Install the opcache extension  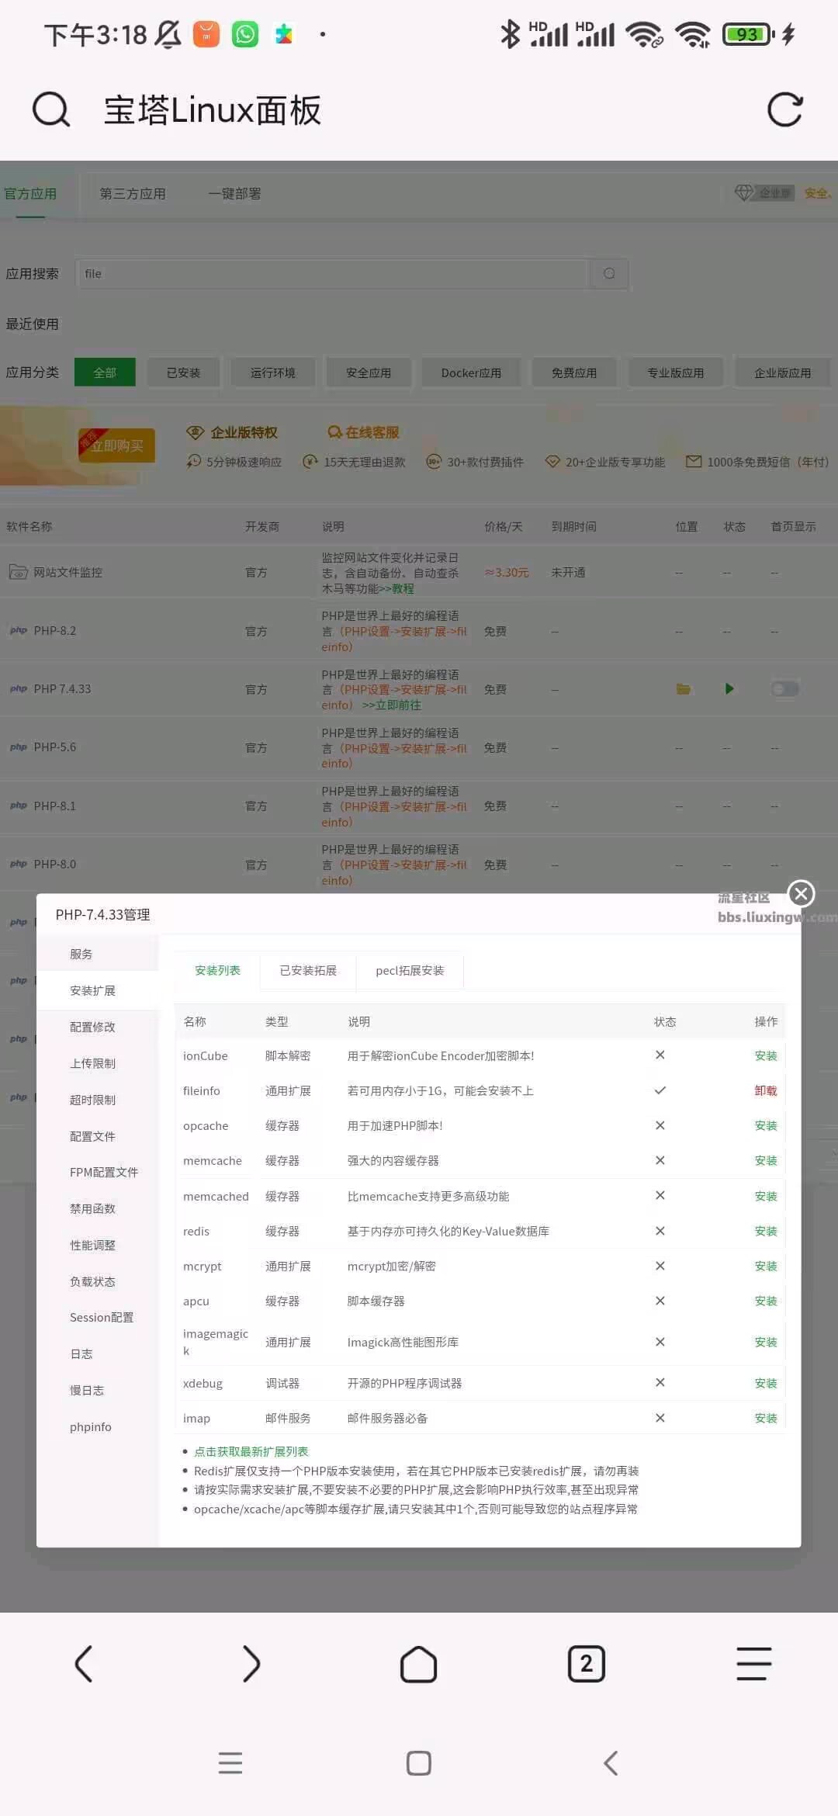765,1125
